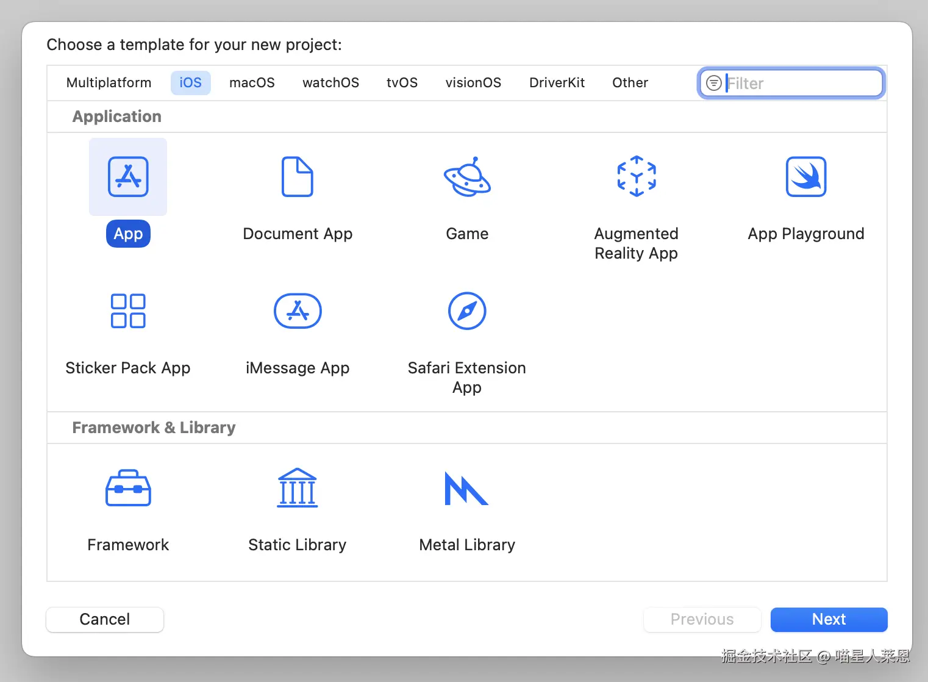This screenshot has height=682, width=928.
Task: Click the Augmented Reality App label
Action: [637, 243]
